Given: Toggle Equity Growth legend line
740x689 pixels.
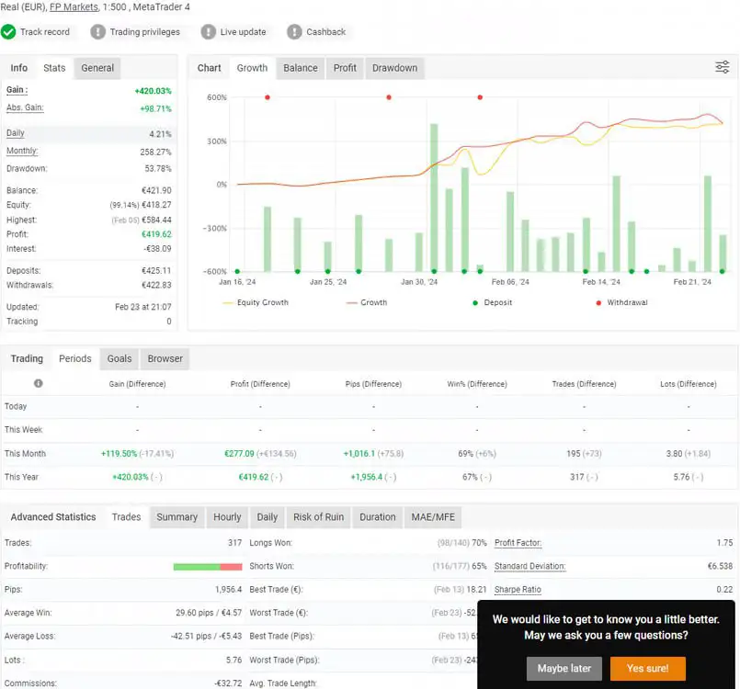Looking at the screenshot, I should (x=256, y=302).
